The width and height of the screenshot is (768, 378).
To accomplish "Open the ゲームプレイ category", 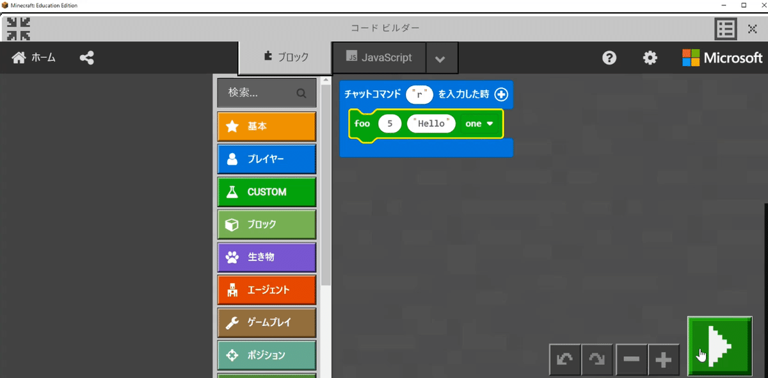I will 267,322.
